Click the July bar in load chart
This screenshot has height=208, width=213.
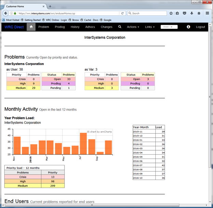tap(83, 143)
